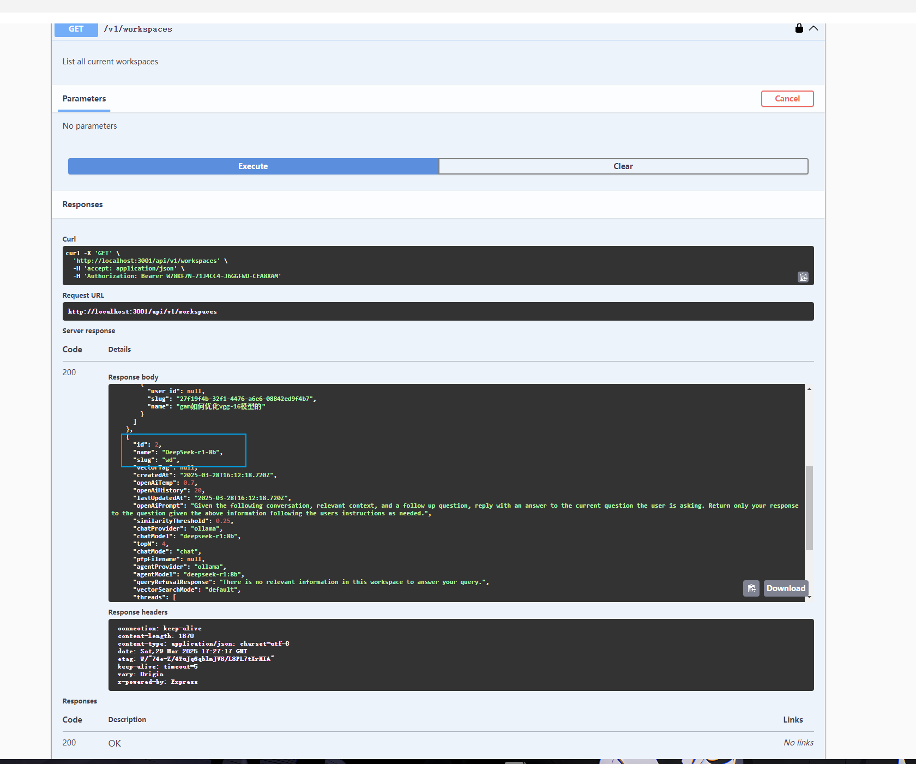Viewport: 916px width, 764px height.
Task: Copy the response body to clipboard
Action: click(751, 588)
